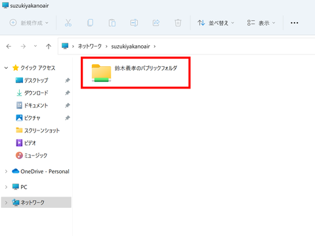Open ドキュメント in the sidebar
The height and width of the screenshot is (236, 315).
point(32,106)
